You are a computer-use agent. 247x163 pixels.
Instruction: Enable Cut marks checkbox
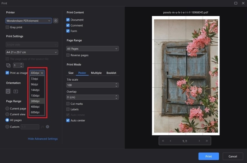[x=68, y=104]
